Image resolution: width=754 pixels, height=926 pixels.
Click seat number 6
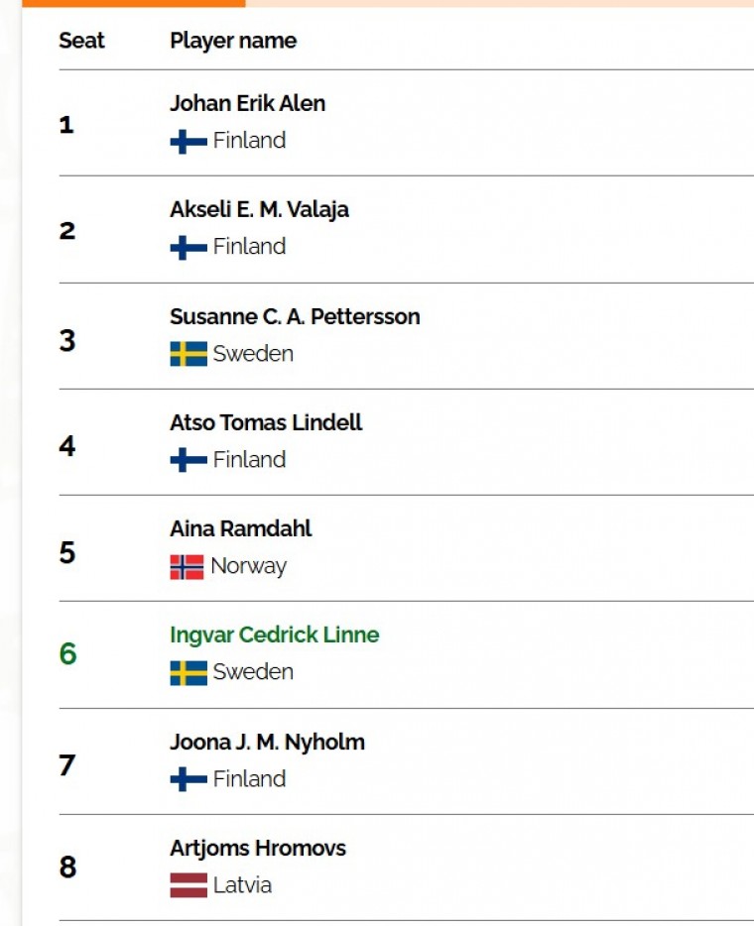(67, 654)
